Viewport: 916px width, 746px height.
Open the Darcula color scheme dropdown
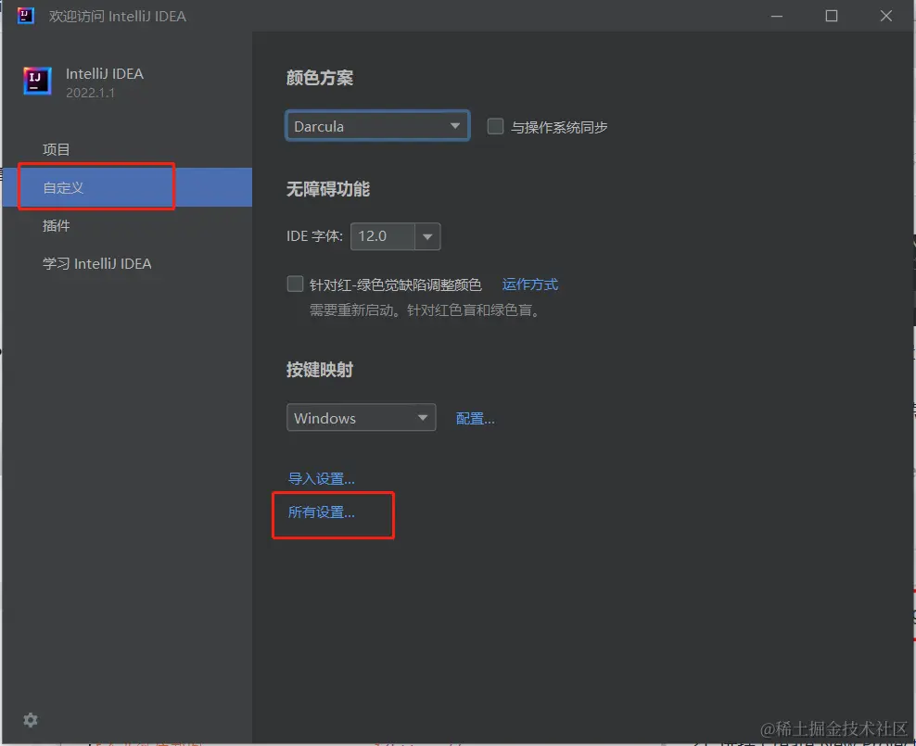[x=377, y=125]
